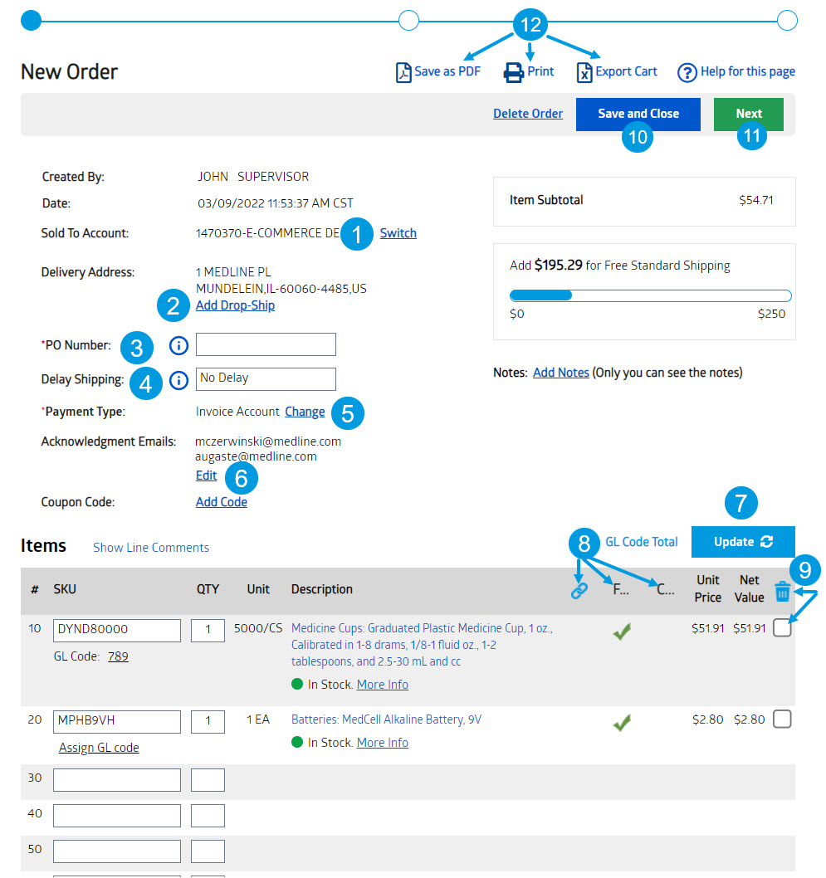This screenshot has height=878, width=826.
Task: Click the Print printer icon
Action: (514, 72)
